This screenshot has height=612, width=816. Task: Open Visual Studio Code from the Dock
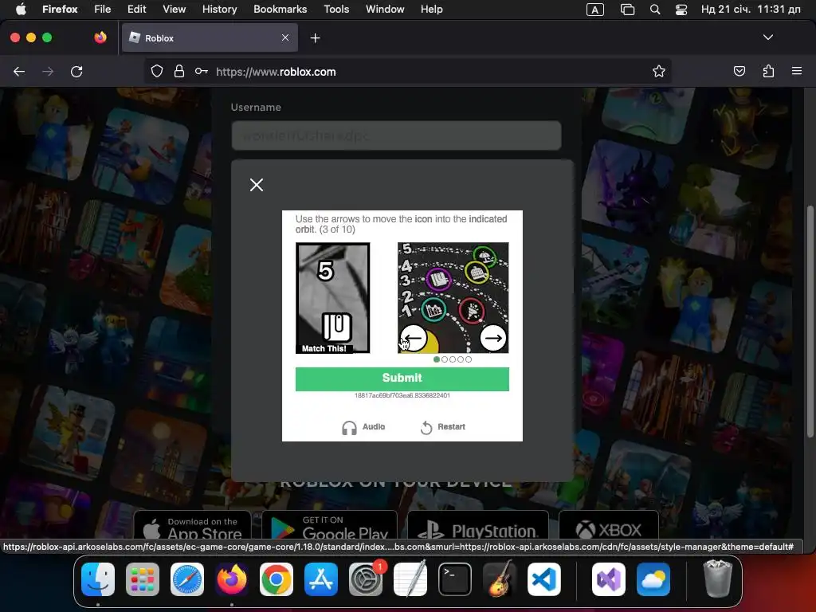(544, 579)
